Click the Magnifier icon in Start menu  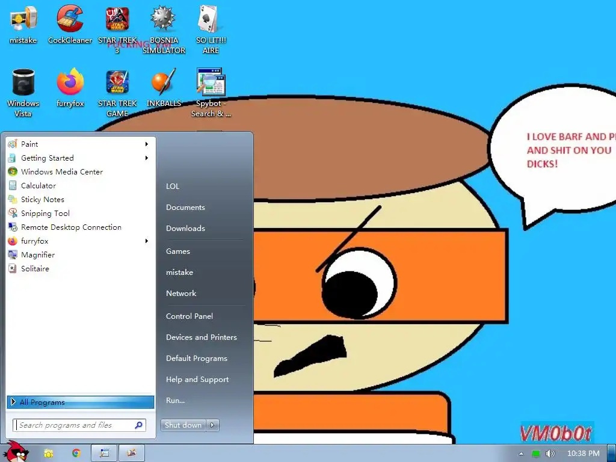[x=13, y=254]
